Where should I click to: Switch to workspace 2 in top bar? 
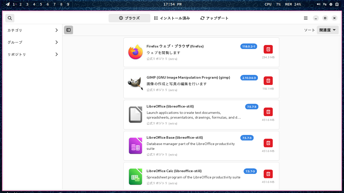[21, 4]
